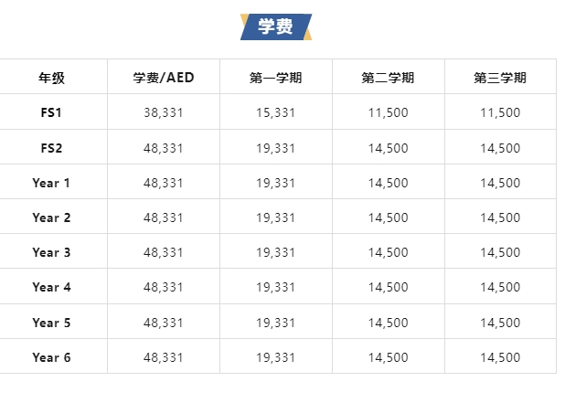Select the 年级 column header

(51, 78)
